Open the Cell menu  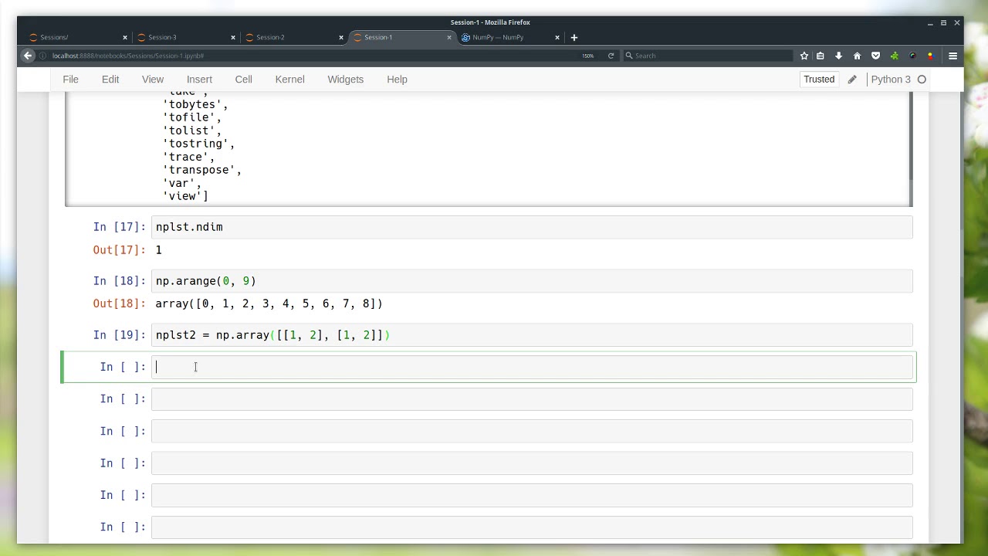tap(243, 80)
